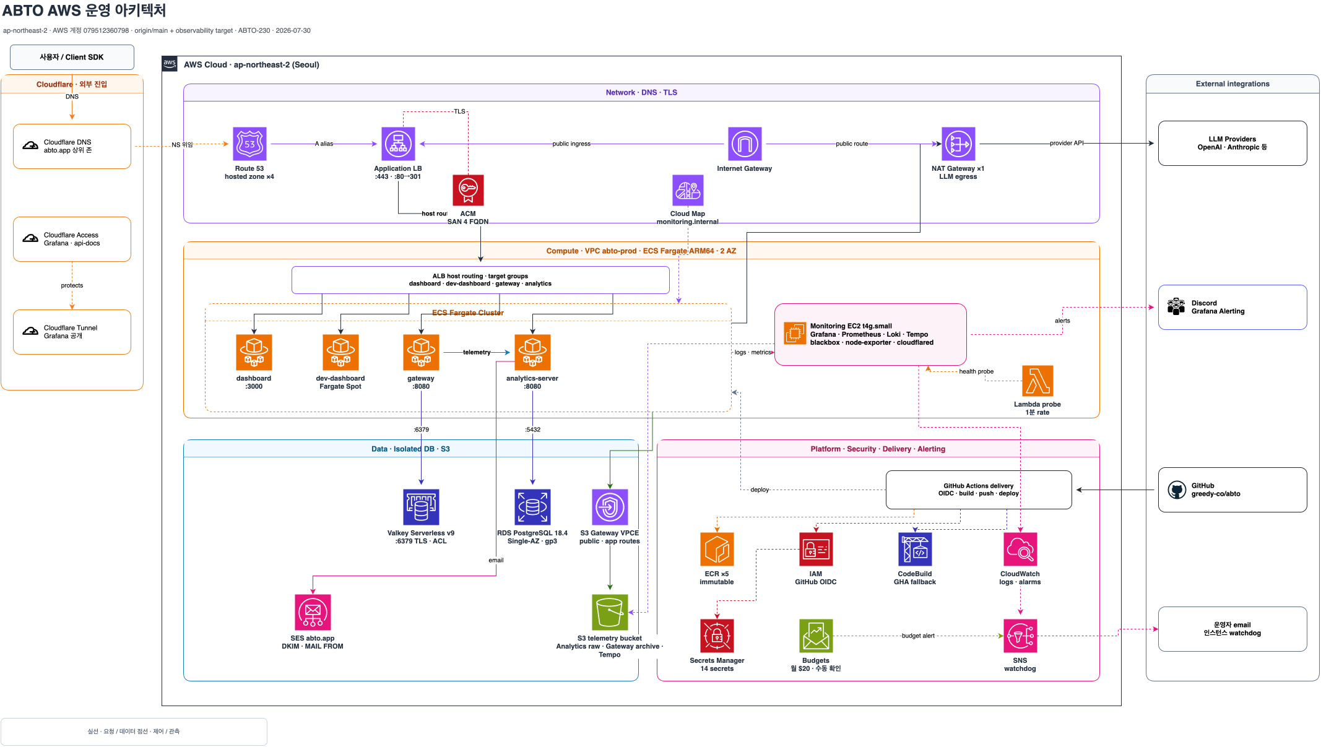Image resolution: width=1321 pixels, height=747 pixels.
Task: Select the Compute VPC abto-prod header
Action: pos(641,251)
